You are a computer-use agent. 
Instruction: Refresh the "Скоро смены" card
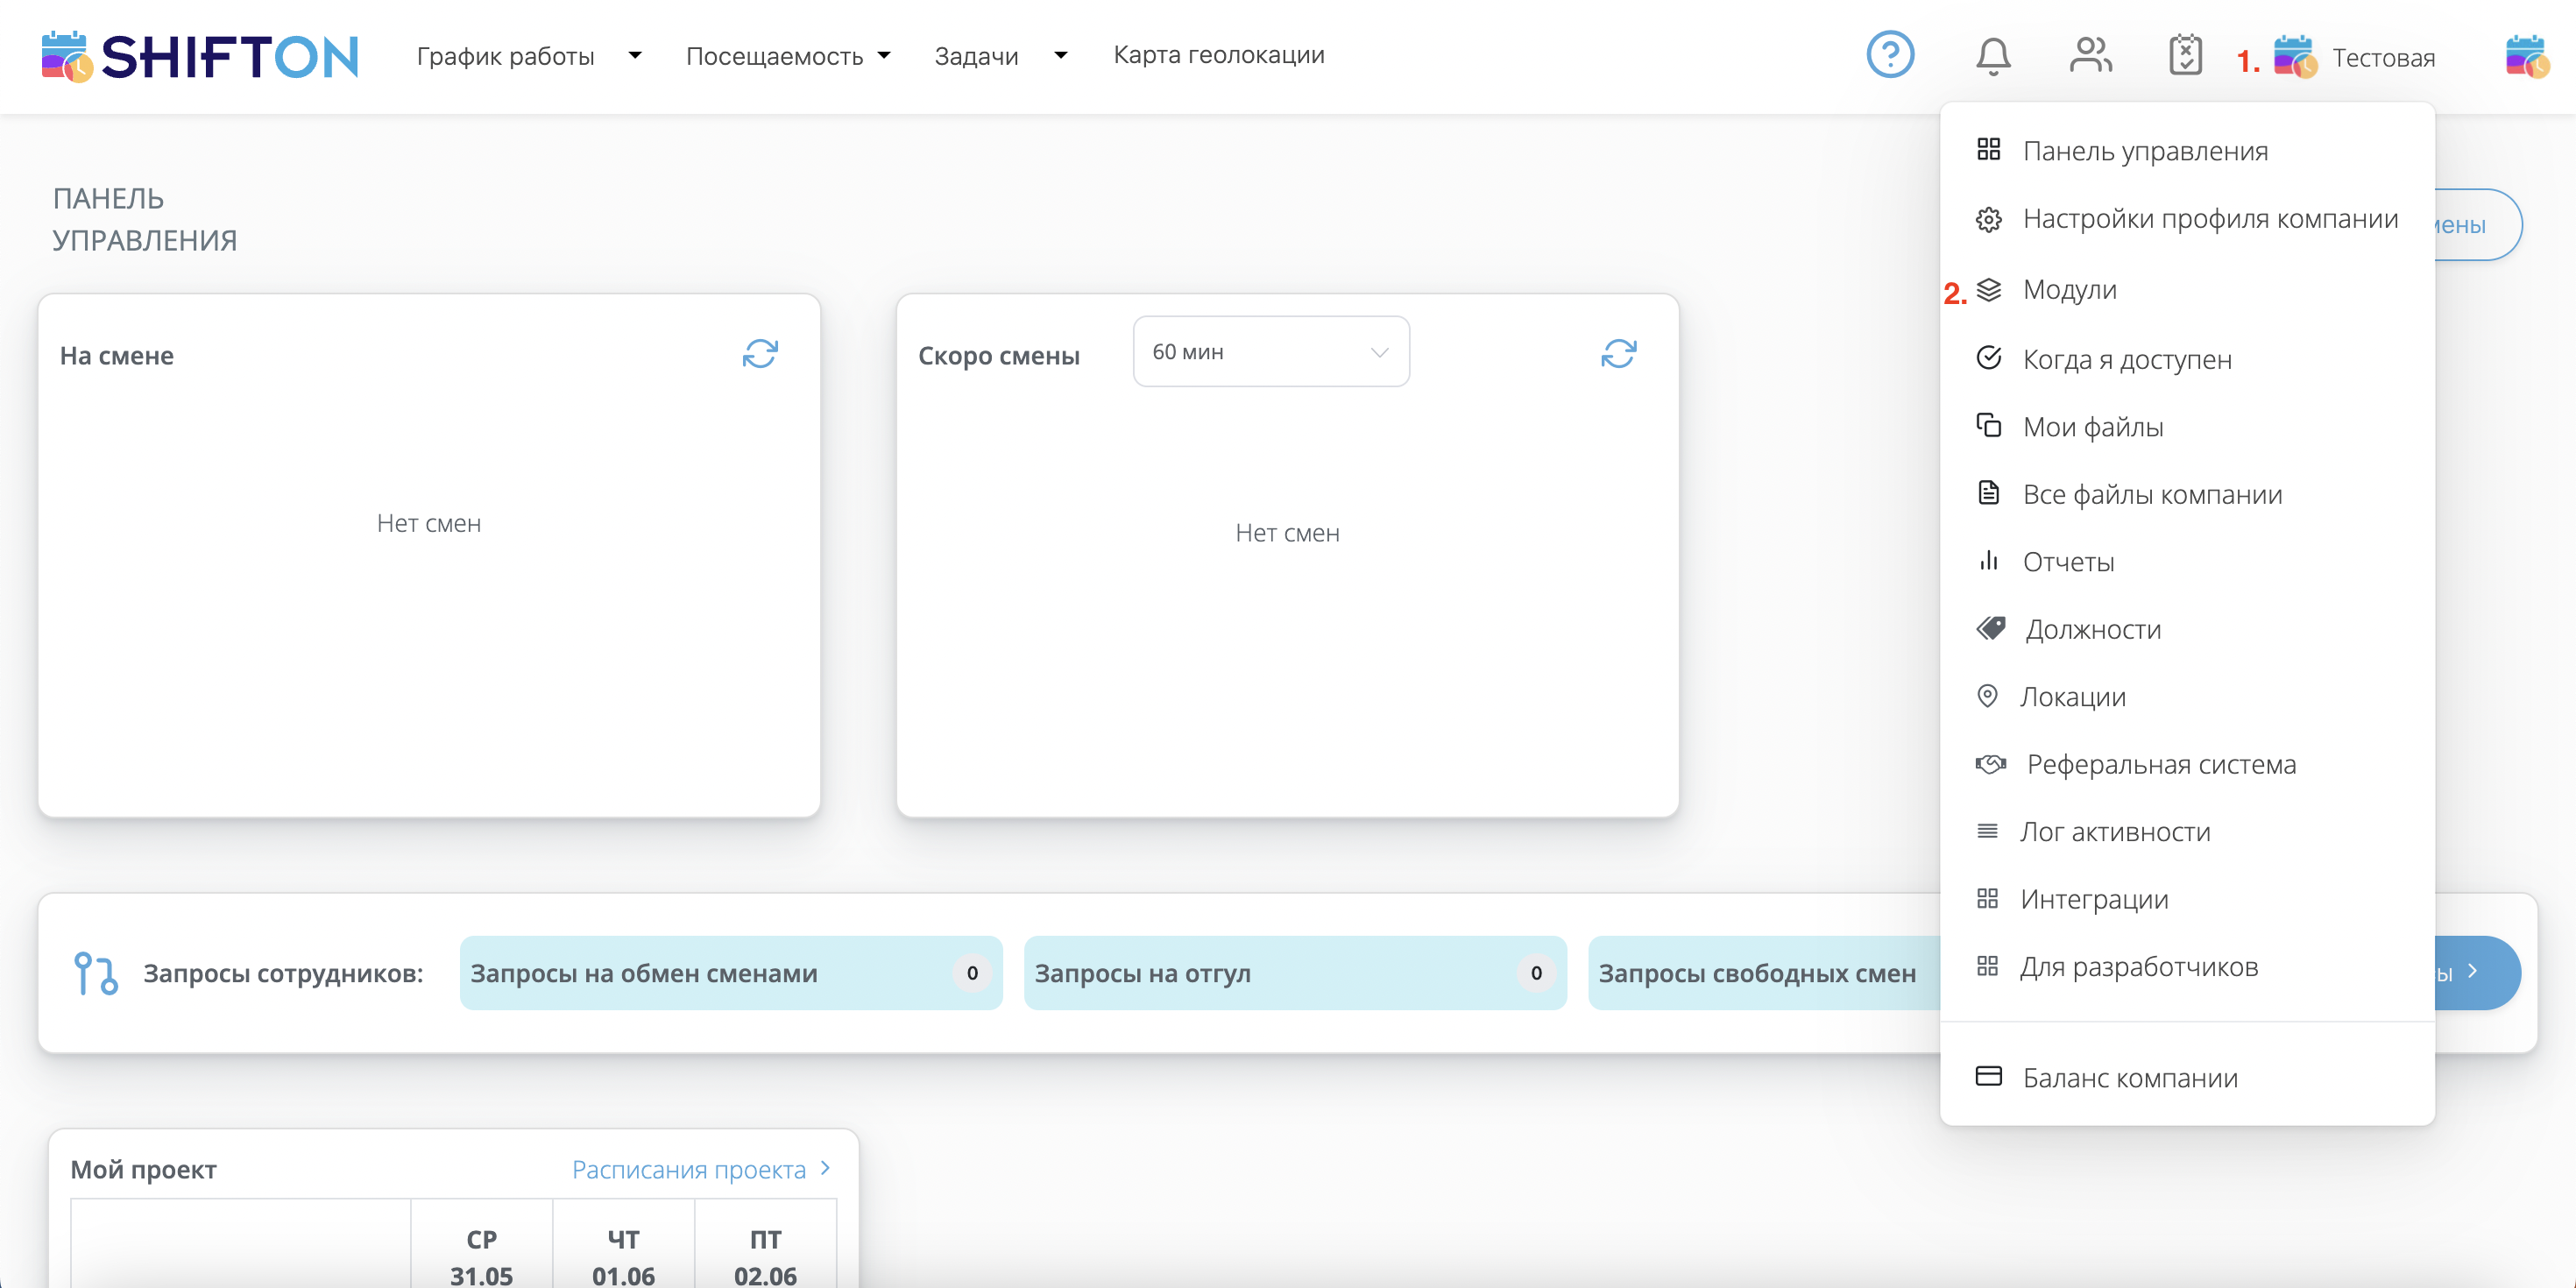coord(1619,354)
